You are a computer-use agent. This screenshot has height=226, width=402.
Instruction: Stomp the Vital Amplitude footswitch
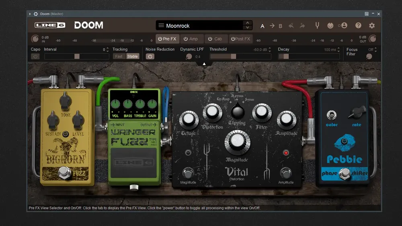(285, 173)
